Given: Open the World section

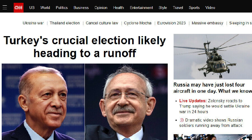Looking at the screenshot, I should 45,8.
